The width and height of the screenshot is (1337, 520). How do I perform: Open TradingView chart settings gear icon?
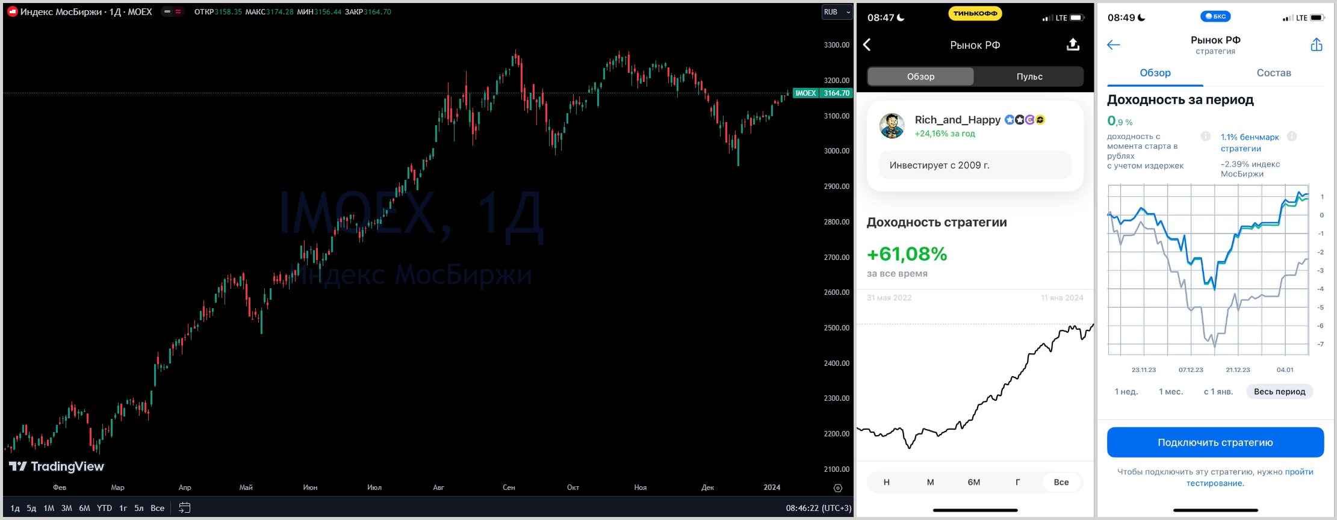pyautogui.click(x=838, y=488)
